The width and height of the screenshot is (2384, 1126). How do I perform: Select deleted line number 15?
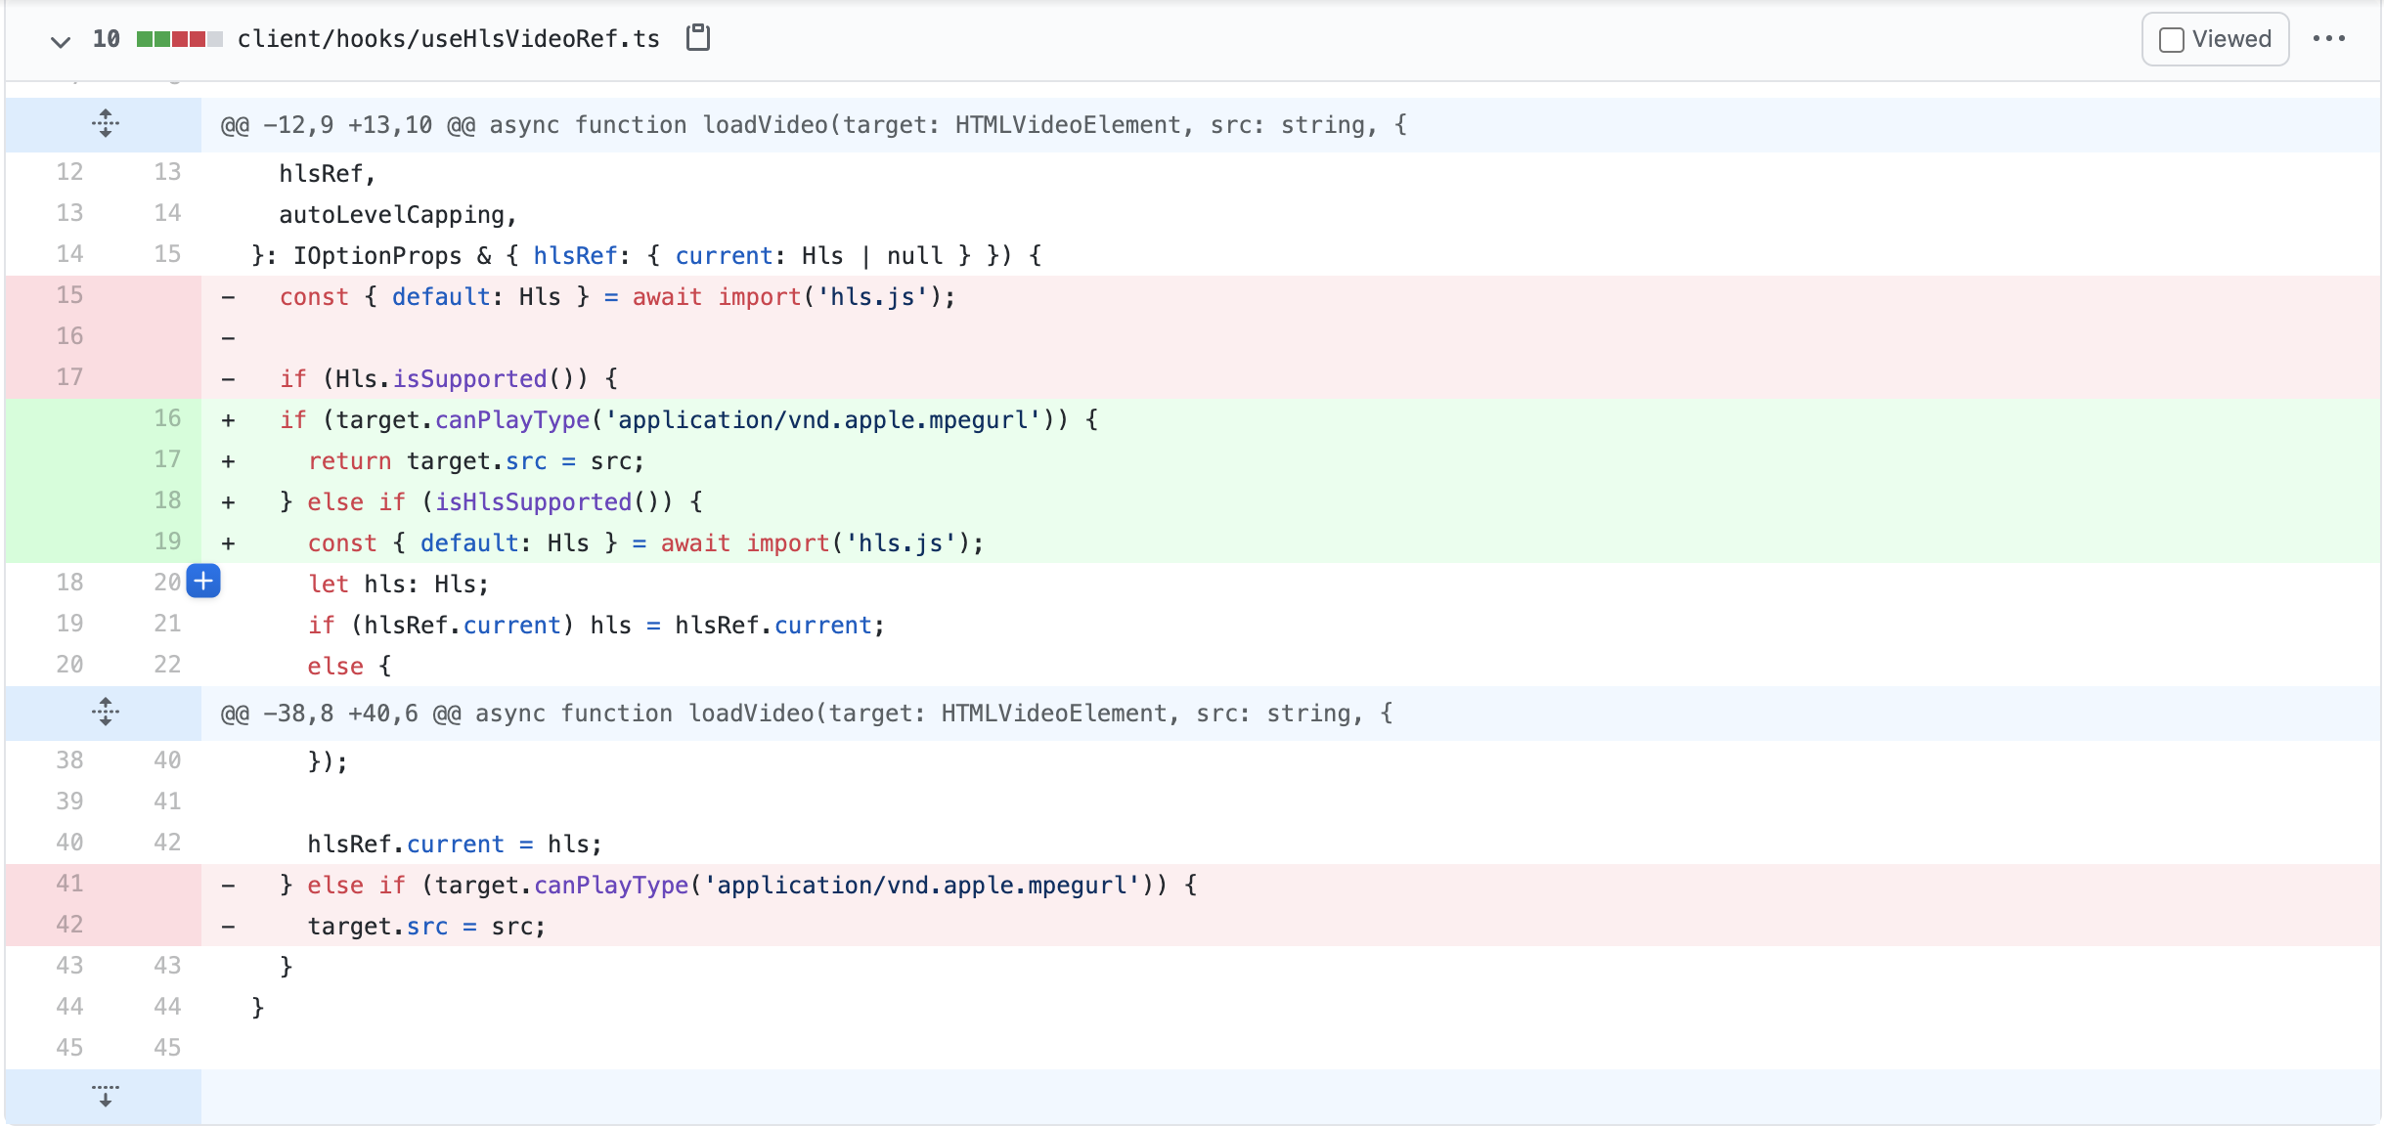(x=69, y=295)
